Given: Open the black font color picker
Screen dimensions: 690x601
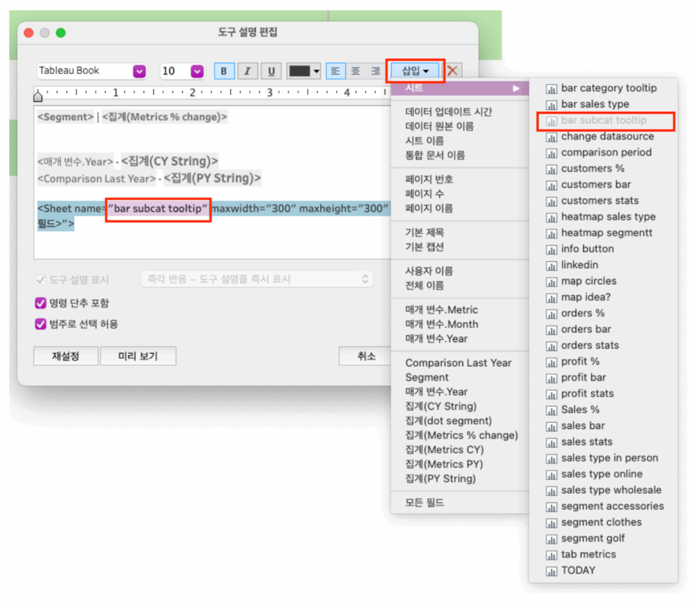Looking at the screenshot, I should (304, 71).
